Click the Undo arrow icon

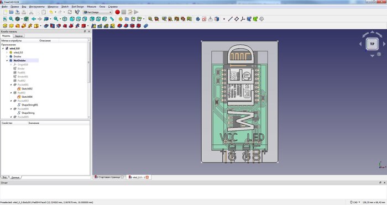point(51,12)
